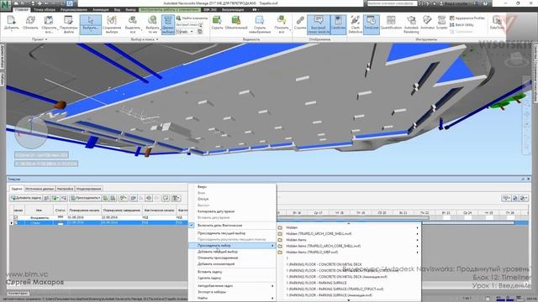Toggle the TimeLiner ribbon button
Image resolution: width=538 pixels, height=302 pixels.
(x=371, y=24)
